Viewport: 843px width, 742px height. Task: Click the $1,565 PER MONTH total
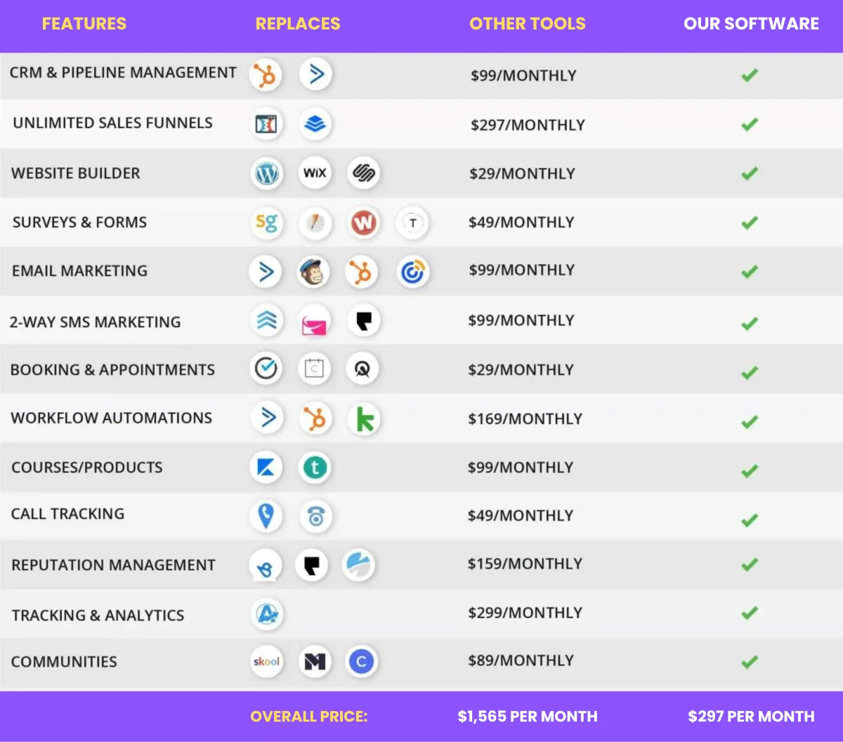point(528,717)
